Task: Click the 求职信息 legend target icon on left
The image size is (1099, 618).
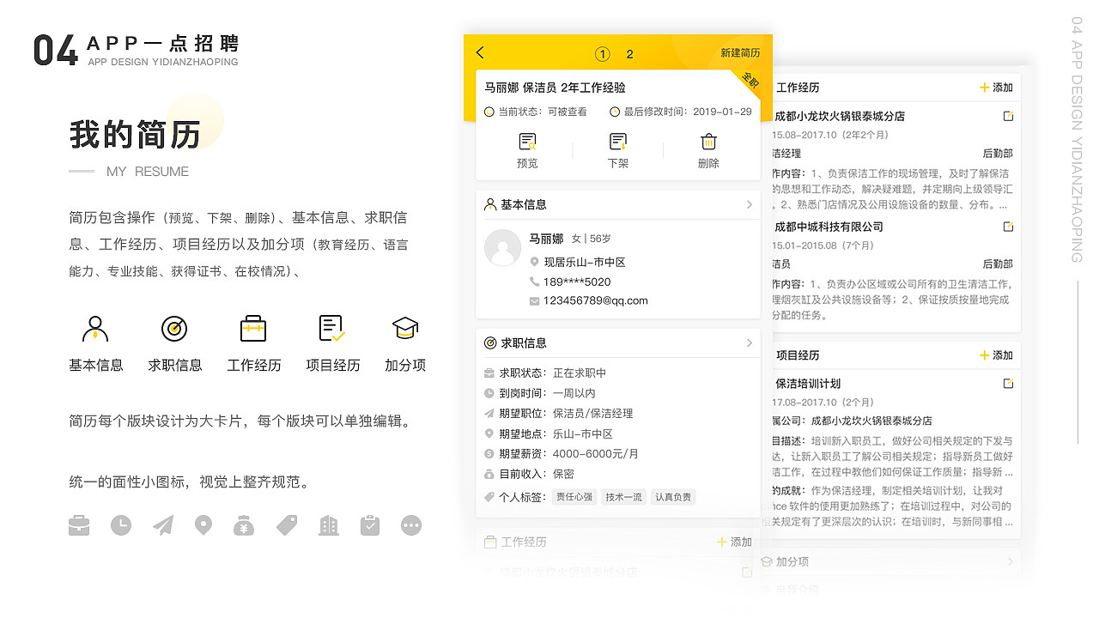Action: [x=174, y=329]
